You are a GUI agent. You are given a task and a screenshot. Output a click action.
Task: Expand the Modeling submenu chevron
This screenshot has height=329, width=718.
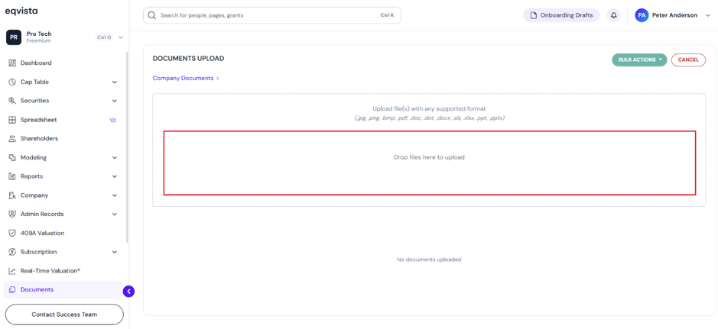115,158
